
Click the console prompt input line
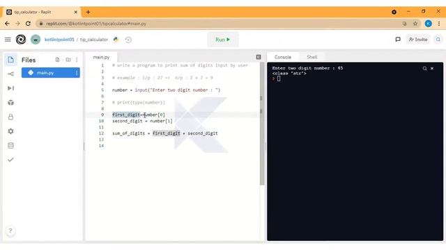[x=279, y=78]
